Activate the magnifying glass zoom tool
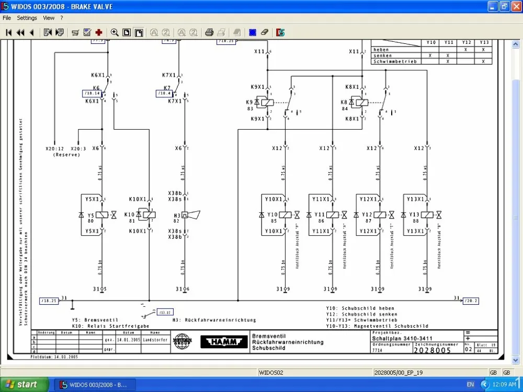This screenshot has height=392, width=523. tap(115, 32)
